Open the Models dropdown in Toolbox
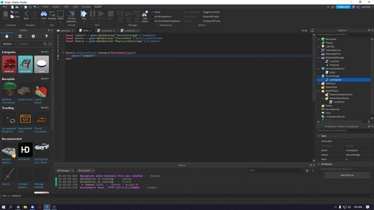 (x=9, y=44)
